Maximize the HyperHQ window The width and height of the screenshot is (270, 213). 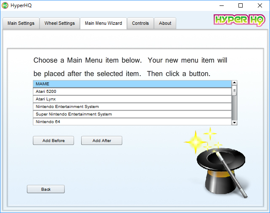pyautogui.click(x=241, y=5)
